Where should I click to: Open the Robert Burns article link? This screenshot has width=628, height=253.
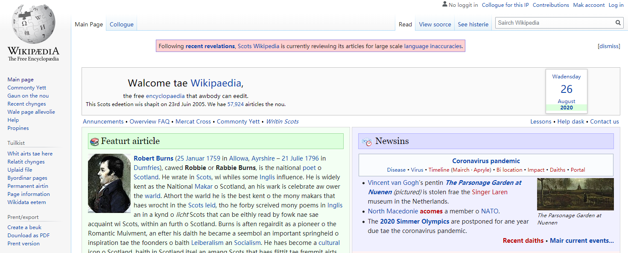(x=154, y=158)
